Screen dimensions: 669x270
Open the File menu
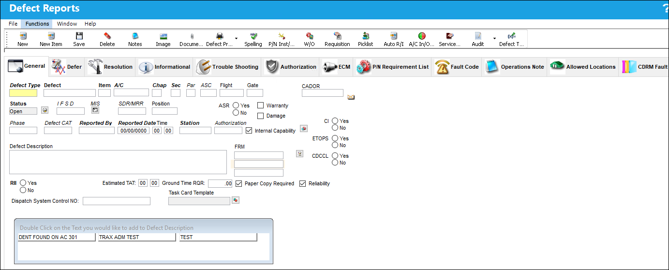[13, 24]
